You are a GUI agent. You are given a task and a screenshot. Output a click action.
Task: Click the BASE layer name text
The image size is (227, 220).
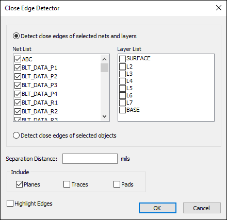click(x=133, y=110)
